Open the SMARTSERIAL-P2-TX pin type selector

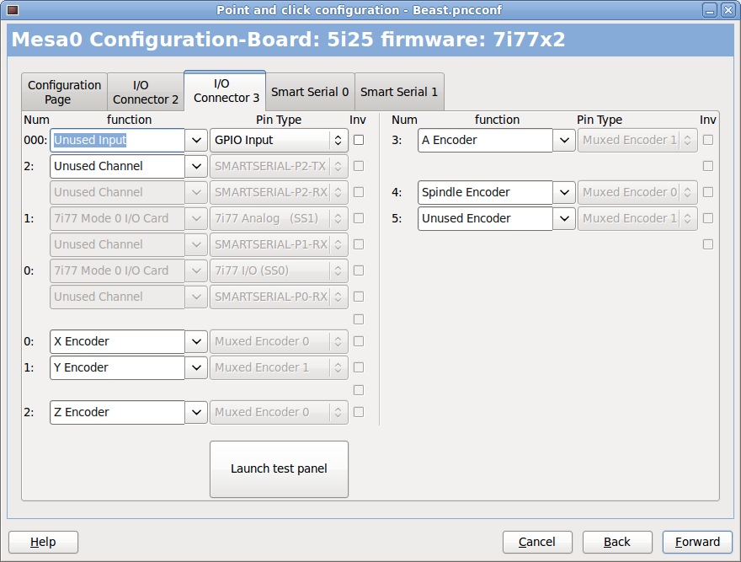click(x=279, y=166)
